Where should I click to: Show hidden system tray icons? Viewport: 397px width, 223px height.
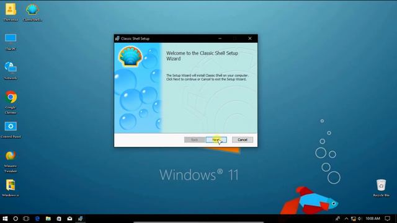pyautogui.click(x=346, y=219)
